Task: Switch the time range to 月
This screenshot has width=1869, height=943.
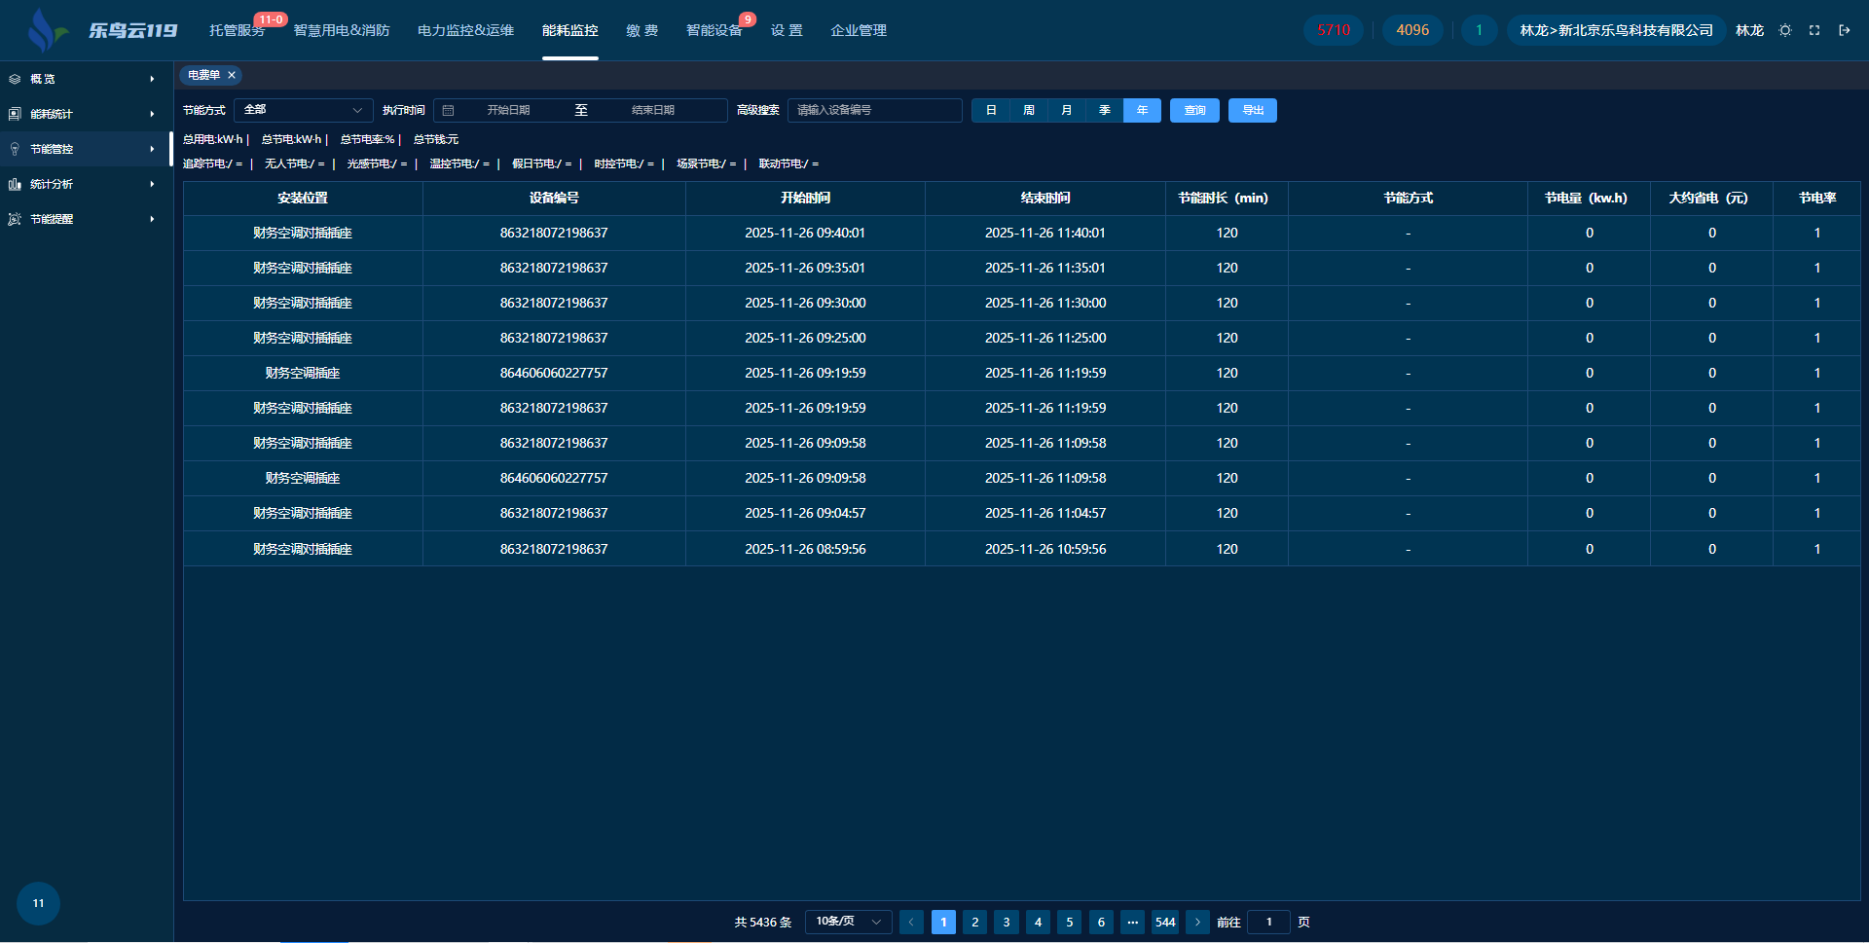Action: click(1067, 111)
